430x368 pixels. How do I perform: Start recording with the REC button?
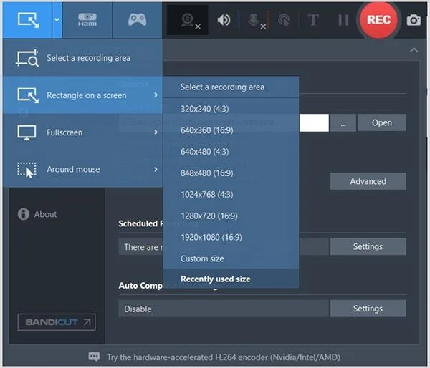(x=378, y=20)
